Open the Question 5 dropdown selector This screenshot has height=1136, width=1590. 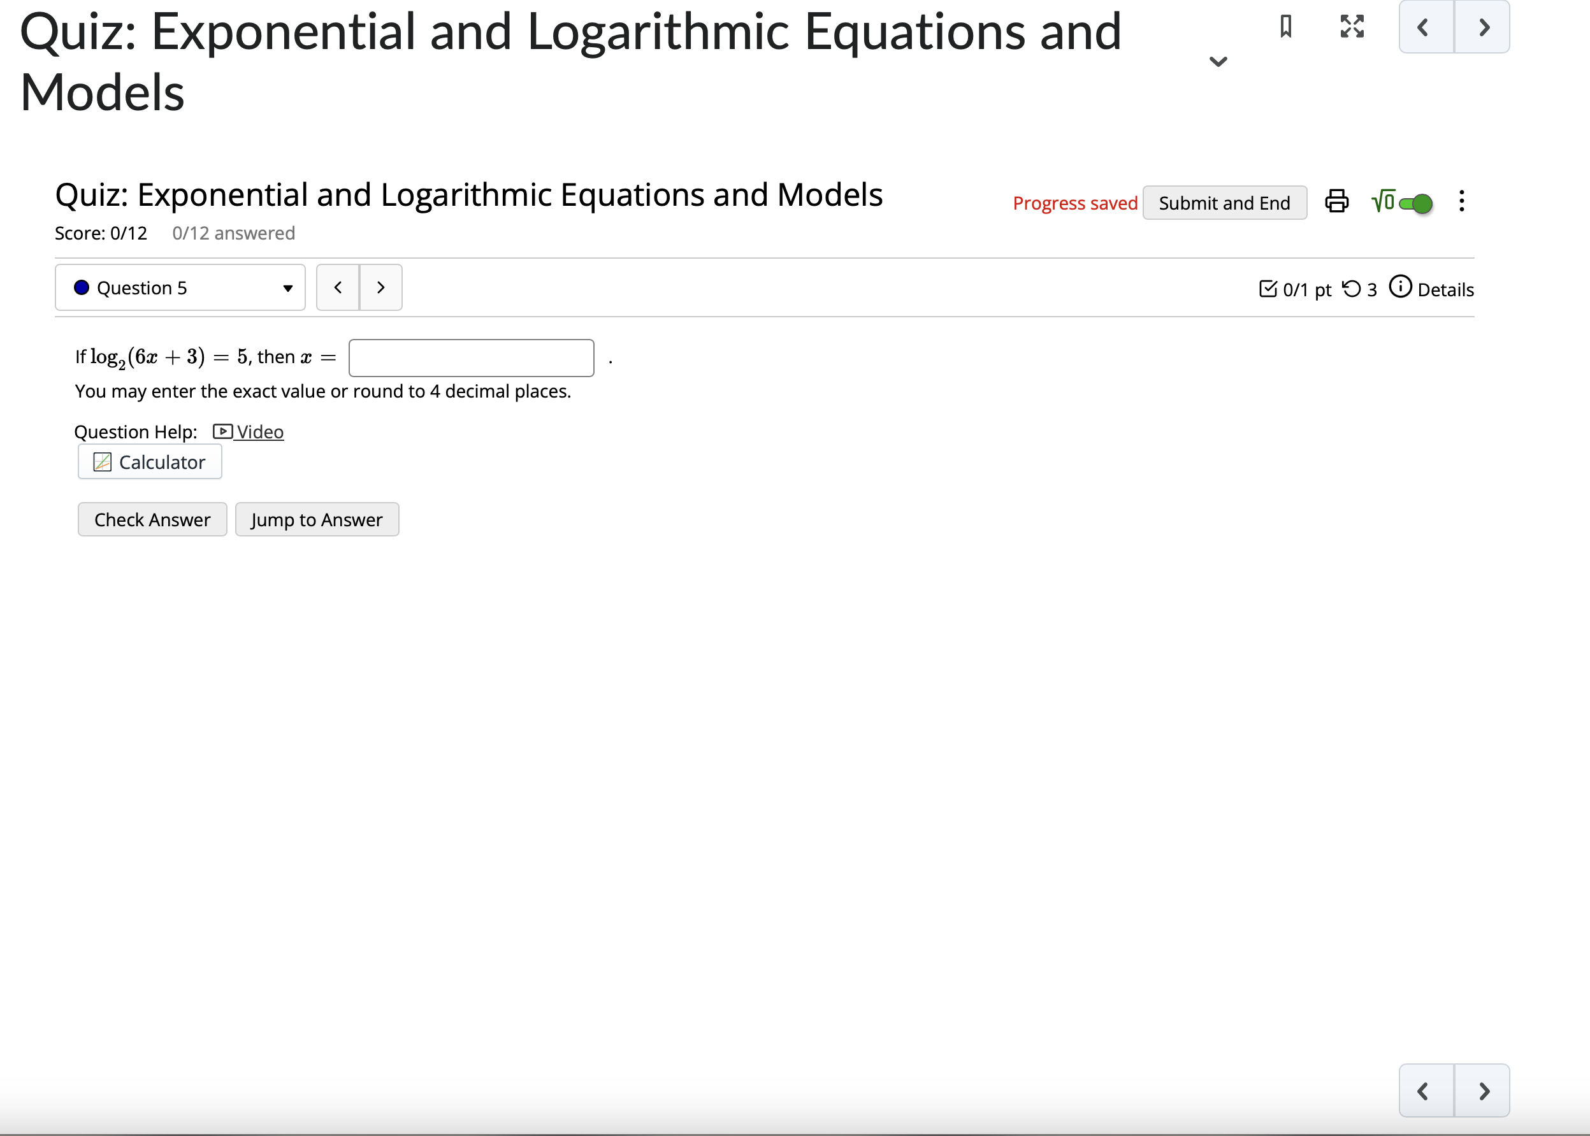[180, 287]
